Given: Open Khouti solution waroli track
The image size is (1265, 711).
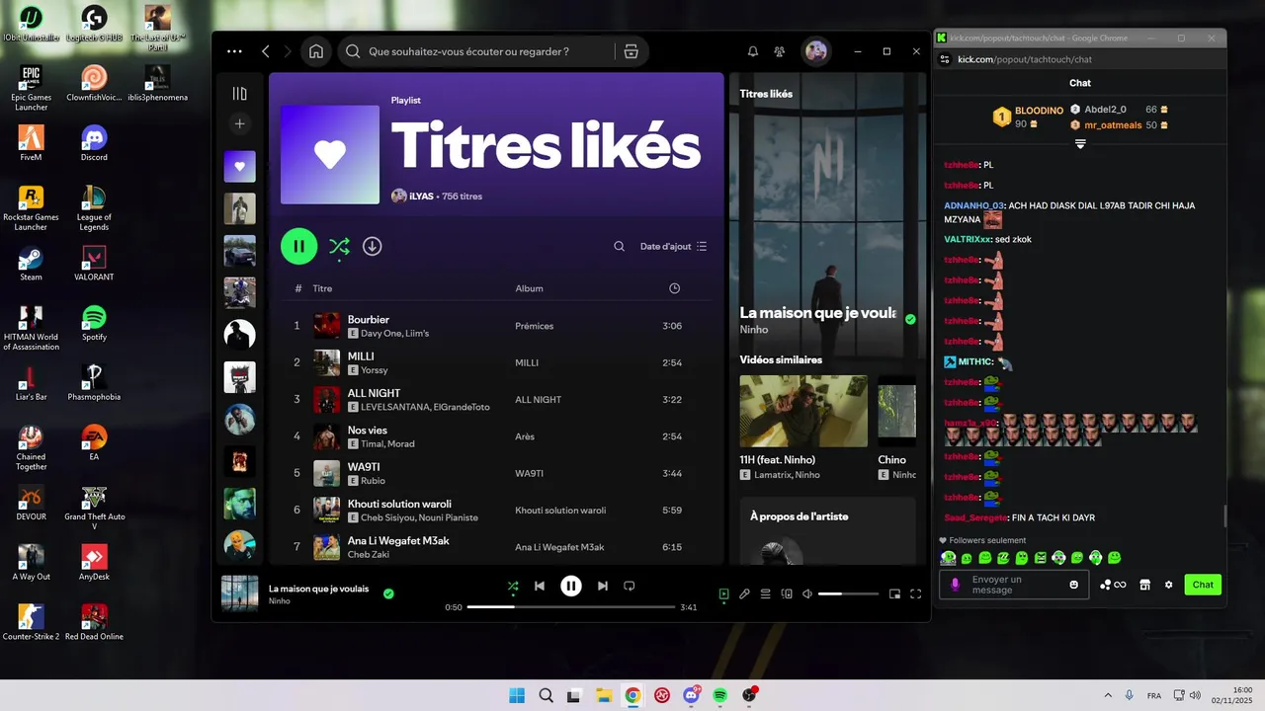Looking at the screenshot, I should pos(399,504).
